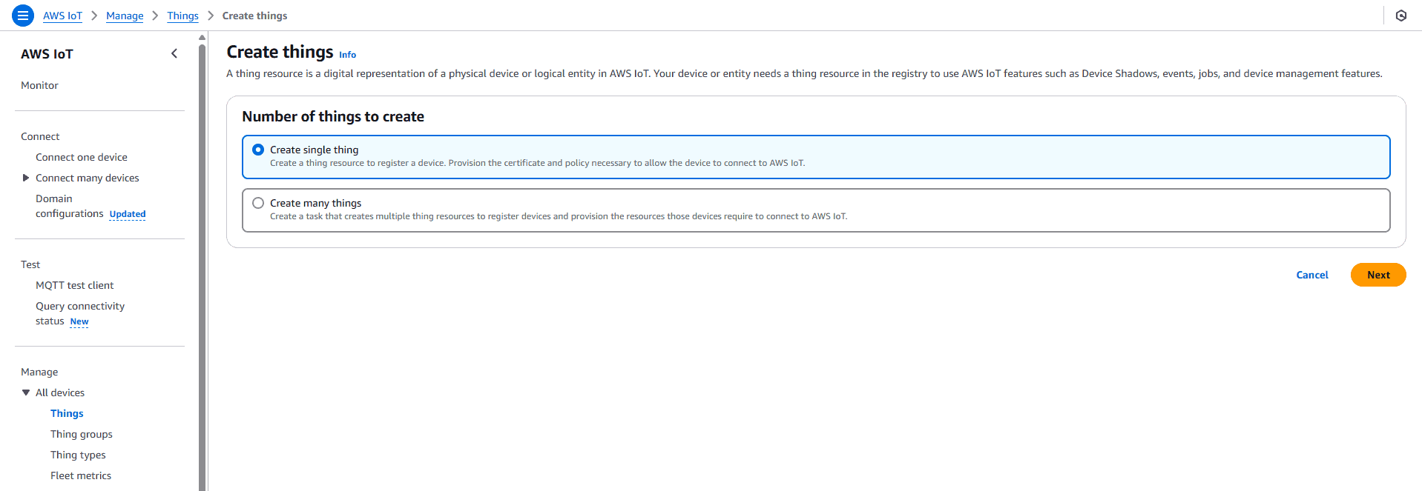Select the Create single thing radio button
Screen dimensions: 1422x491
coord(258,150)
